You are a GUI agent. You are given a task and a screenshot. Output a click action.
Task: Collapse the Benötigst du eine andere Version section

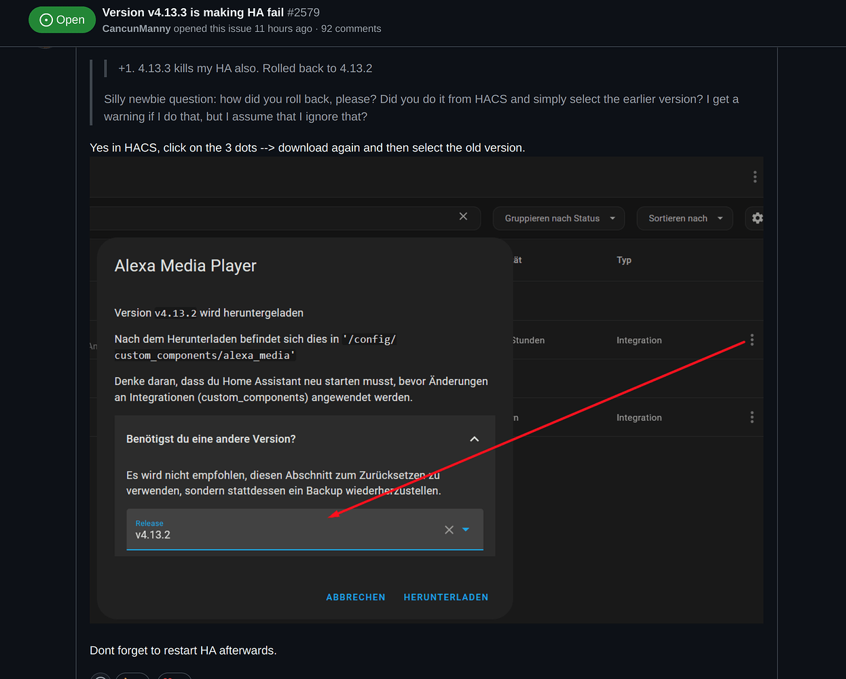click(474, 439)
